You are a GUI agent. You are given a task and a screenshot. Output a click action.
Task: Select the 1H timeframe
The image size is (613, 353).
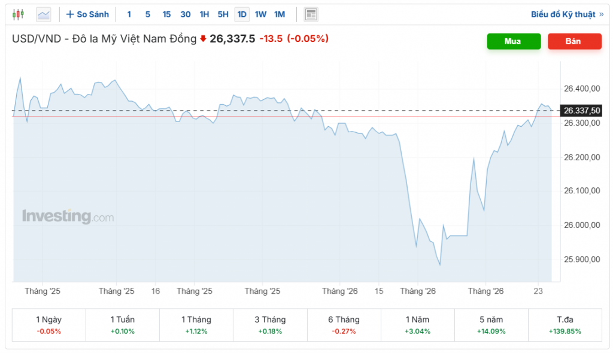pyautogui.click(x=205, y=14)
